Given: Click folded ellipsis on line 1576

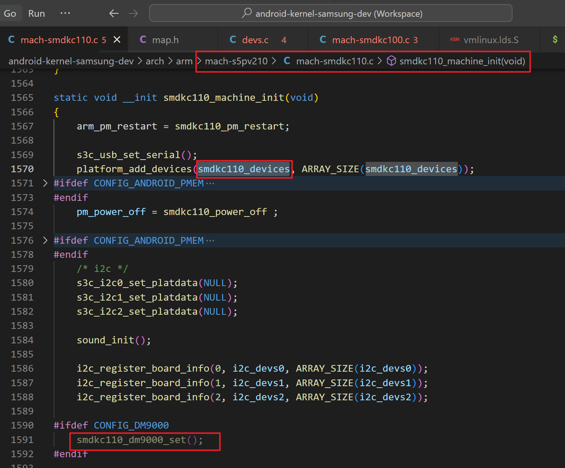Looking at the screenshot, I should click(x=210, y=241).
